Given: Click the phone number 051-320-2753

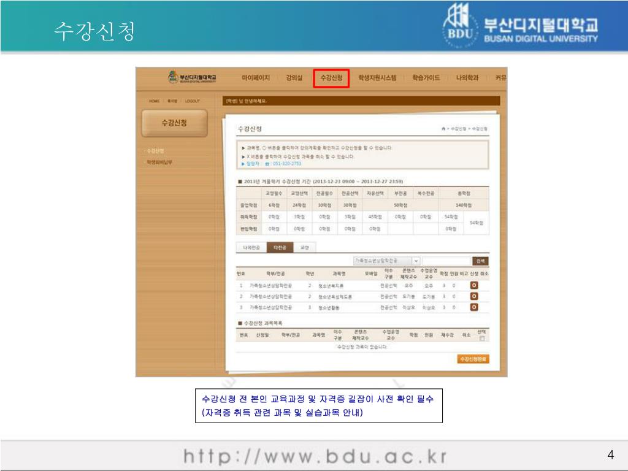Looking at the screenshot, I should [287, 163].
